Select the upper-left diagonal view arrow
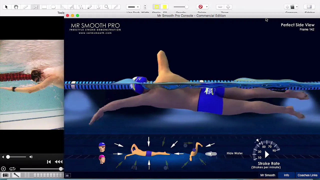The image size is (320, 180). click(119, 145)
